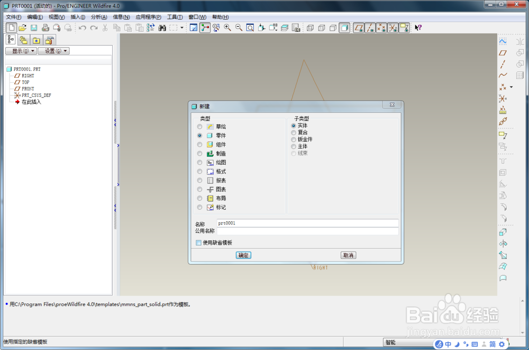Open the 文件(F) menu
The height and width of the screenshot is (350, 529).
(14, 17)
